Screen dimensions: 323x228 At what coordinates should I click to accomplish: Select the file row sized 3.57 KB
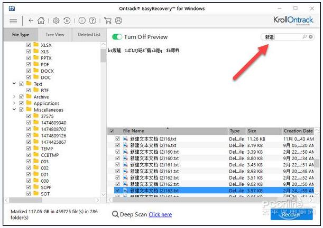click(x=214, y=191)
